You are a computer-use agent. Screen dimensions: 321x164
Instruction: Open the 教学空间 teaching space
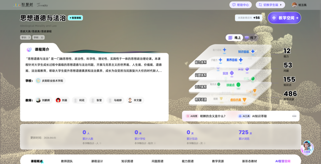tap(284, 18)
